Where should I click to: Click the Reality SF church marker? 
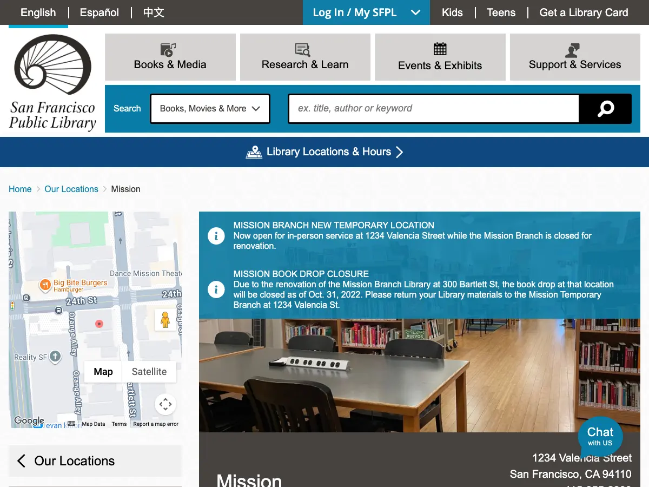point(55,357)
